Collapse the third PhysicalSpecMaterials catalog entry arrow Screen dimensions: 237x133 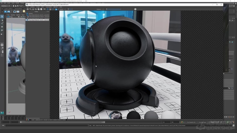[27, 18]
